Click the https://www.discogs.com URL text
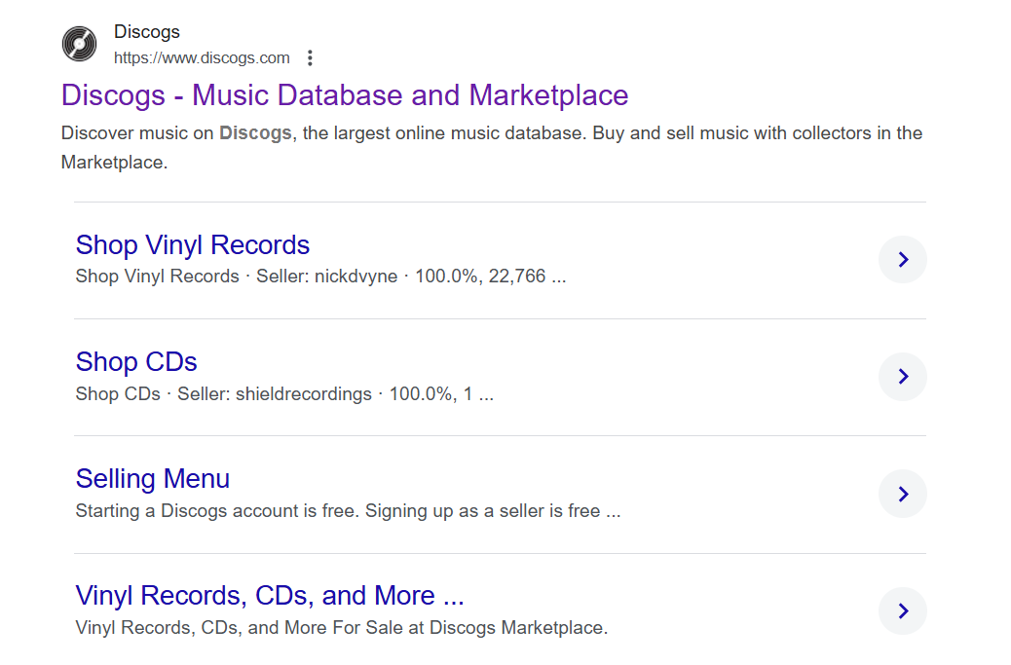The image size is (1011, 665). (202, 58)
